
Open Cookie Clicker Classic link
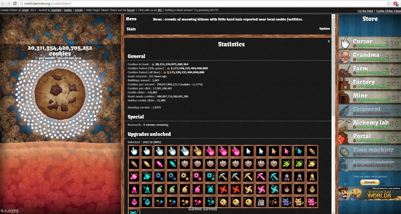(388, 11)
